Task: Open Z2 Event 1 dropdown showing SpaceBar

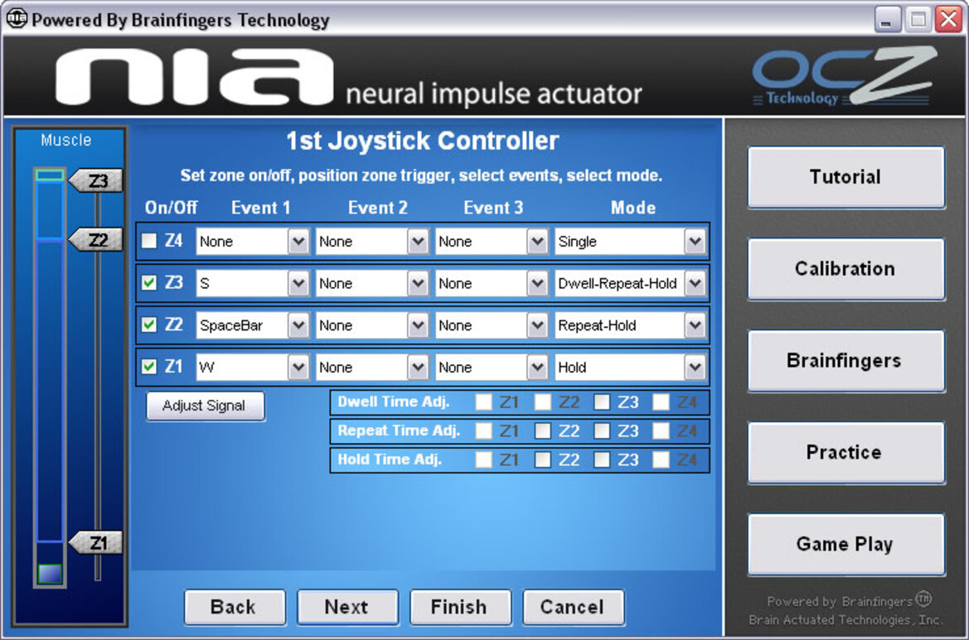Action: [252, 325]
